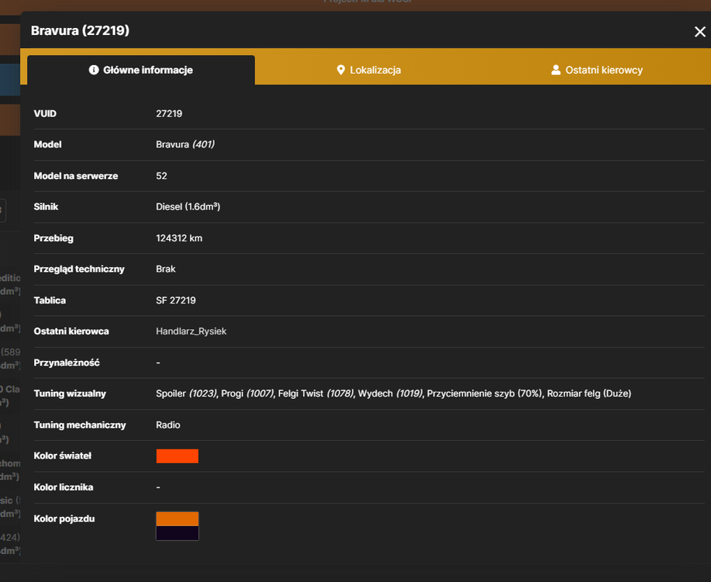
Task: Close the Bravura vehicle dialog
Action: pyautogui.click(x=699, y=31)
